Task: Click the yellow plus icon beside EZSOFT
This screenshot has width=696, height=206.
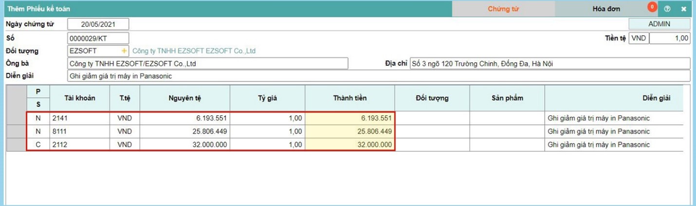Action: pyautogui.click(x=124, y=51)
